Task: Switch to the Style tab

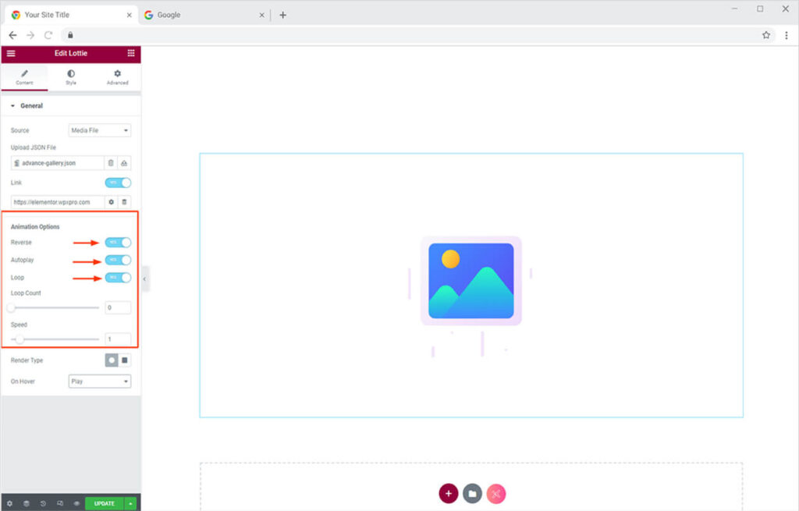Action: [71, 77]
